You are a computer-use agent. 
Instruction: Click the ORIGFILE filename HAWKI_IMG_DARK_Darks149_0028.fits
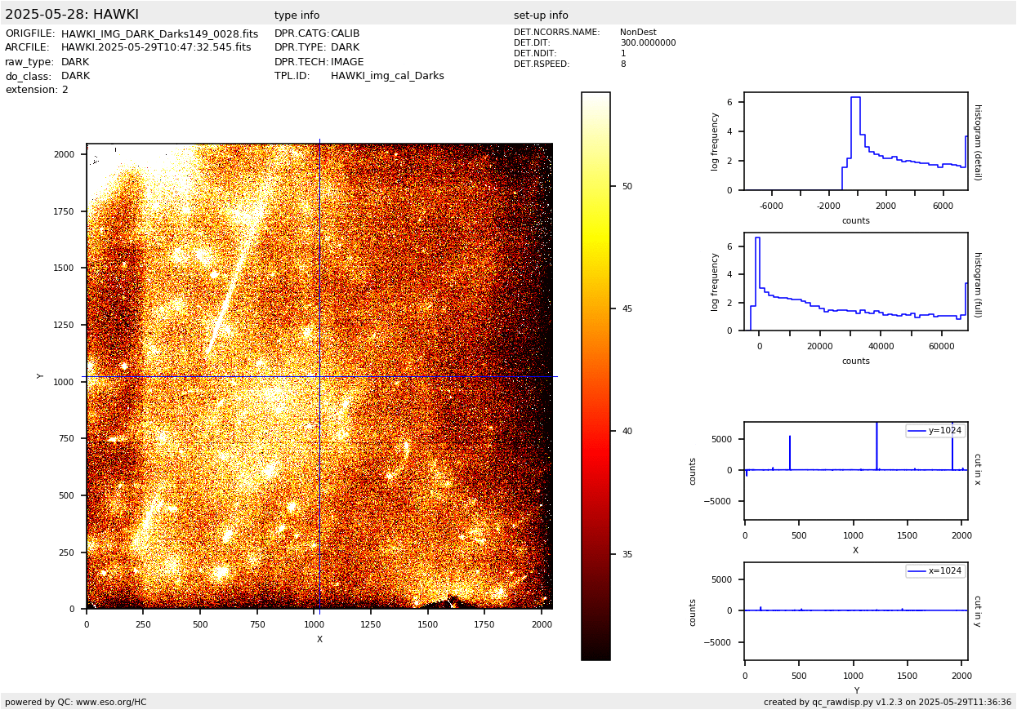click(159, 34)
